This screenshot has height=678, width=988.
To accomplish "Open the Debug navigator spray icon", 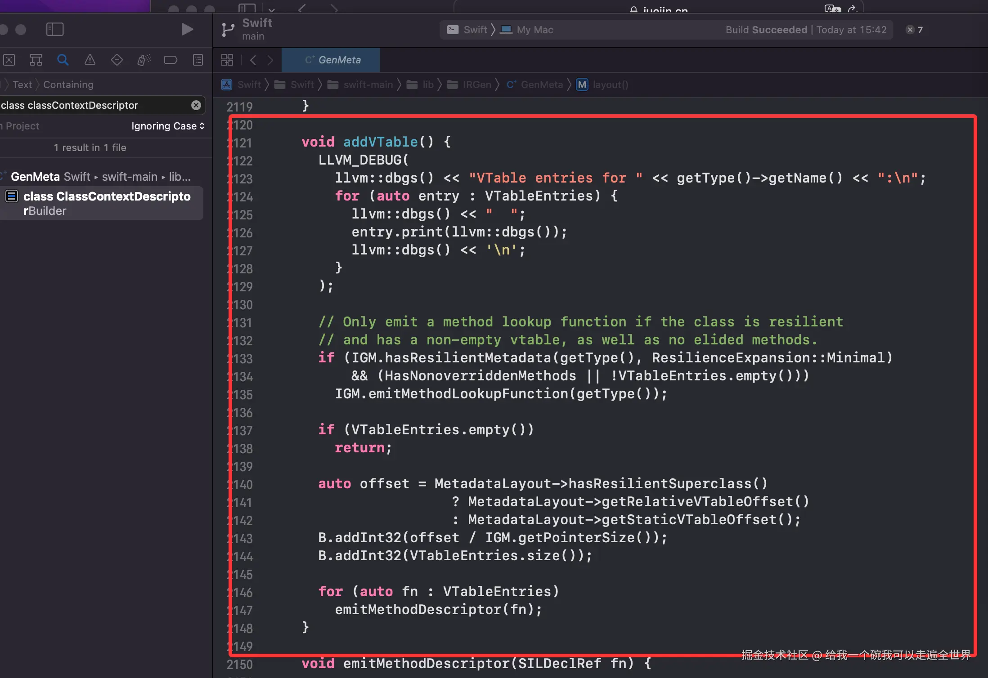I will tap(144, 60).
